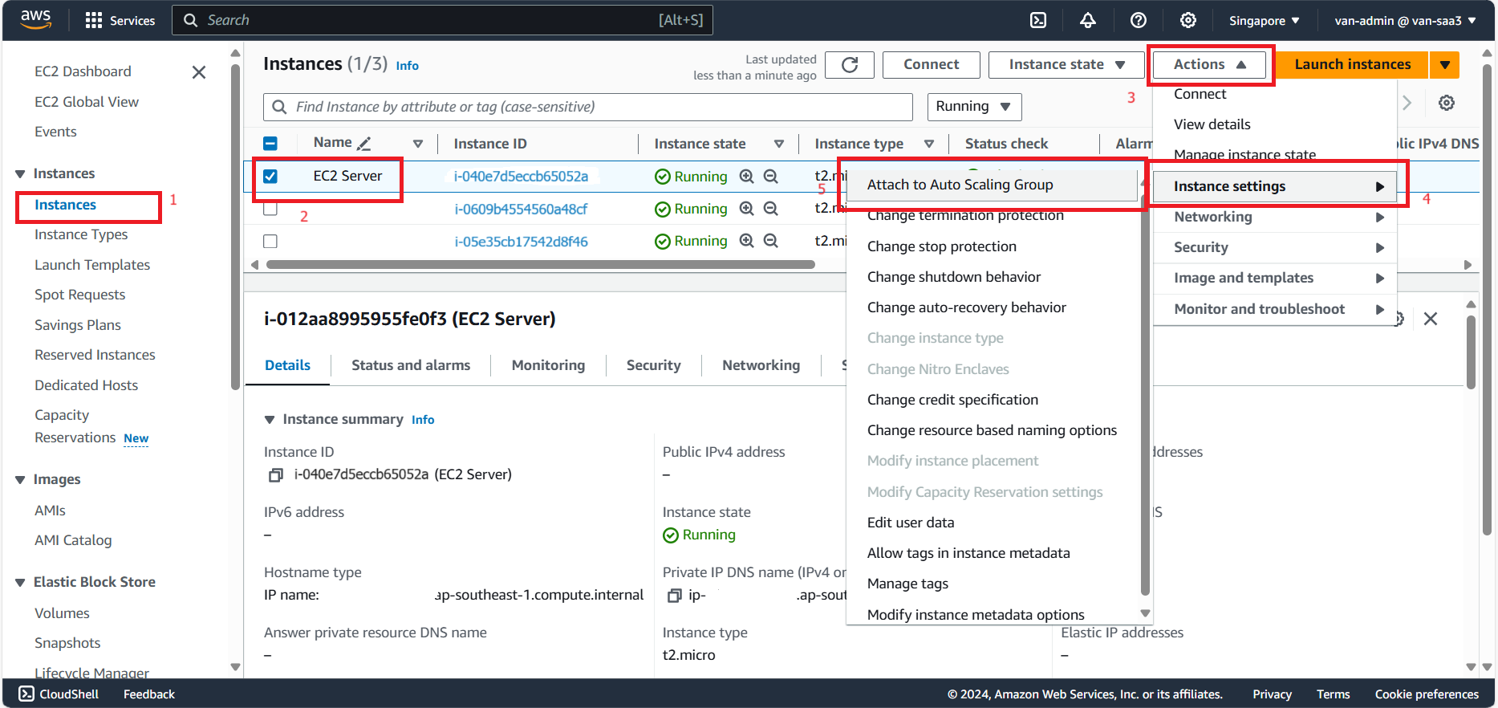
Task: Focus the Find Instance filter field
Action: tap(587, 107)
